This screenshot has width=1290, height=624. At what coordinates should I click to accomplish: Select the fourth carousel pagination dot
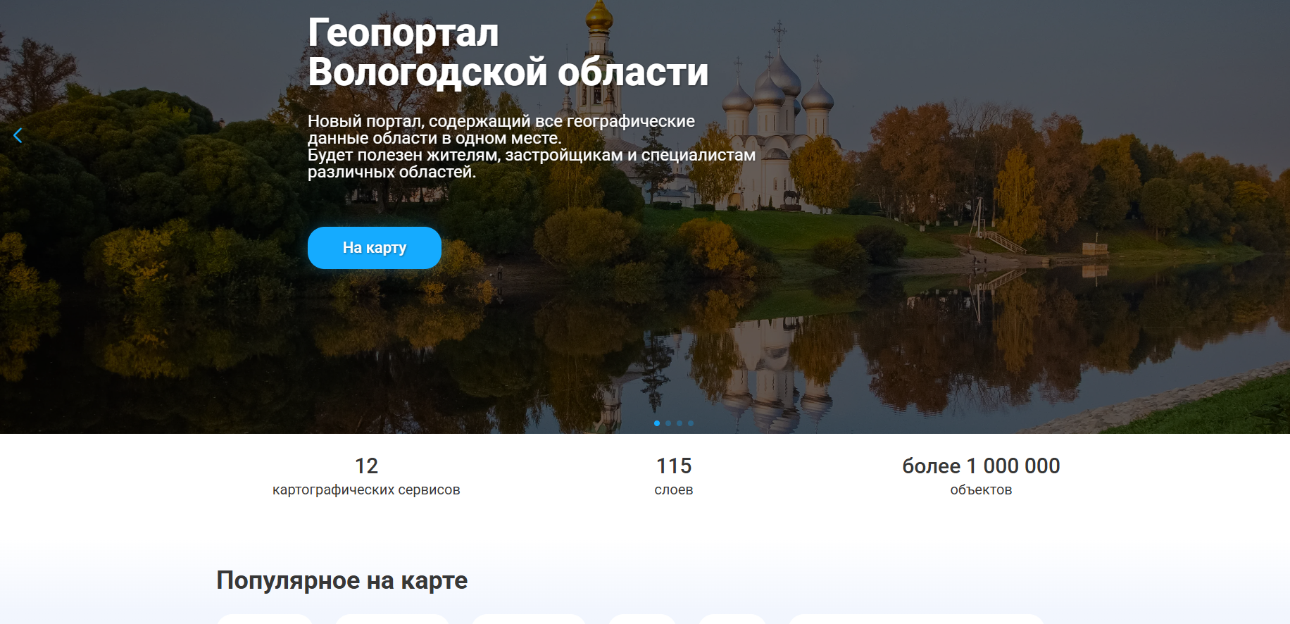pos(691,423)
